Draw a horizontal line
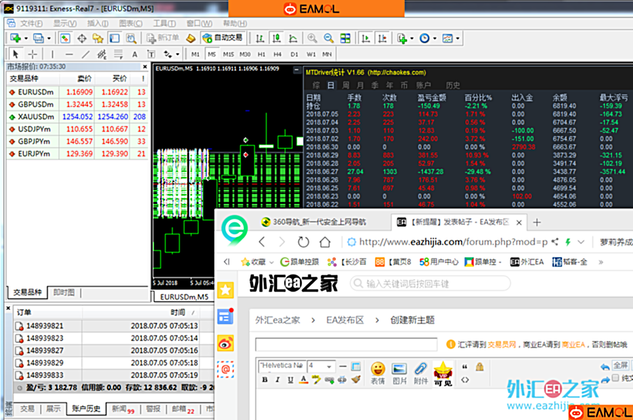Viewport: 633px width, 420px height. pos(69,53)
